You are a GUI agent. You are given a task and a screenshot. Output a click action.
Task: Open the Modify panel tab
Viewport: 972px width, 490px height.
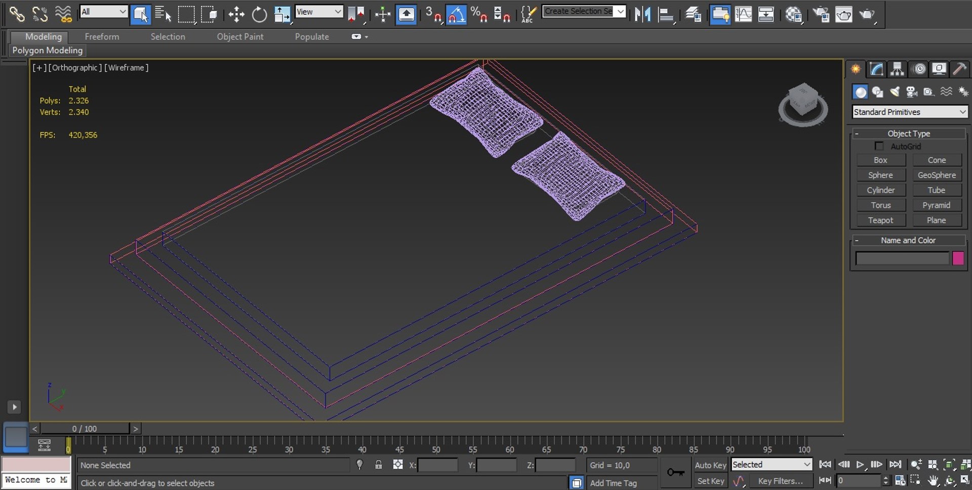pyautogui.click(x=876, y=69)
